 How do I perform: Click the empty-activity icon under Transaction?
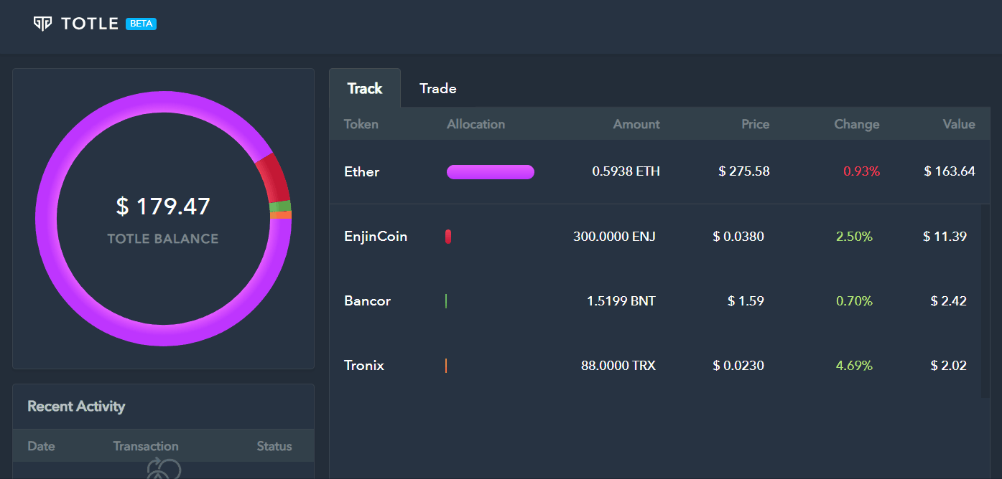[164, 469]
